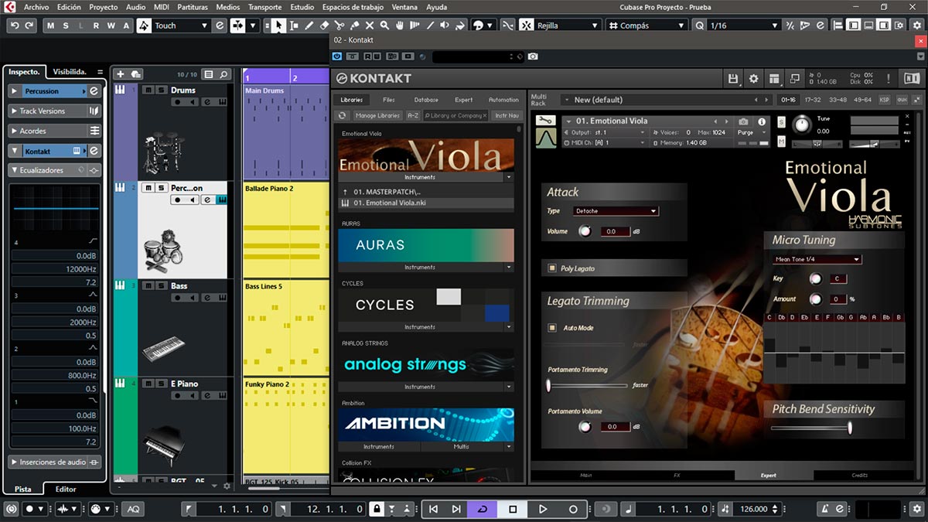928x522 pixels.
Task: Click the Undo arrow in Cubase toolbar
Action: pyautogui.click(x=15, y=26)
